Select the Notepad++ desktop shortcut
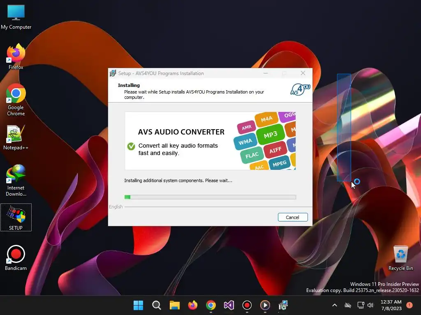The height and width of the screenshot is (315, 421). (16, 137)
